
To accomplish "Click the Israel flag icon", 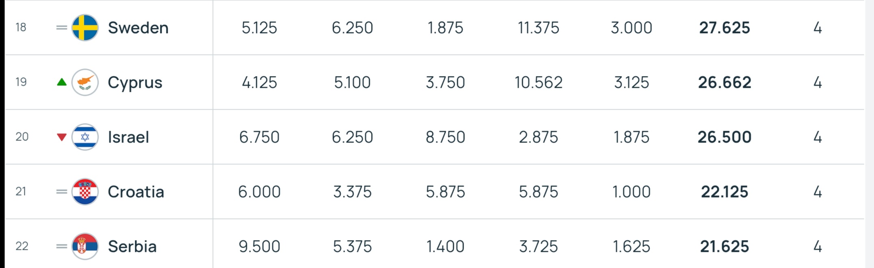I will (x=85, y=137).
